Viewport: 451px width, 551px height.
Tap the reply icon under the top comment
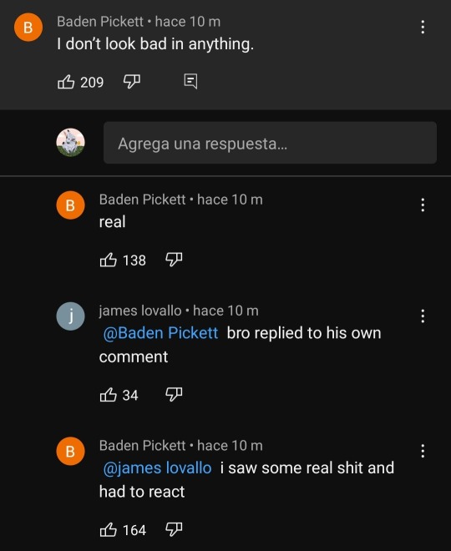190,82
